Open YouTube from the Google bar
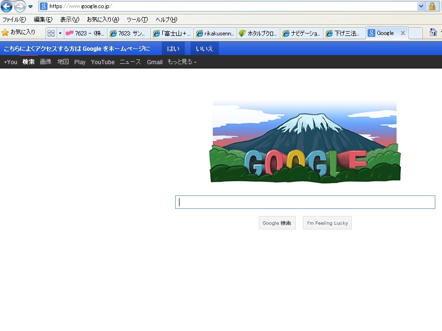This screenshot has width=442, height=331. tap(103, 62)
